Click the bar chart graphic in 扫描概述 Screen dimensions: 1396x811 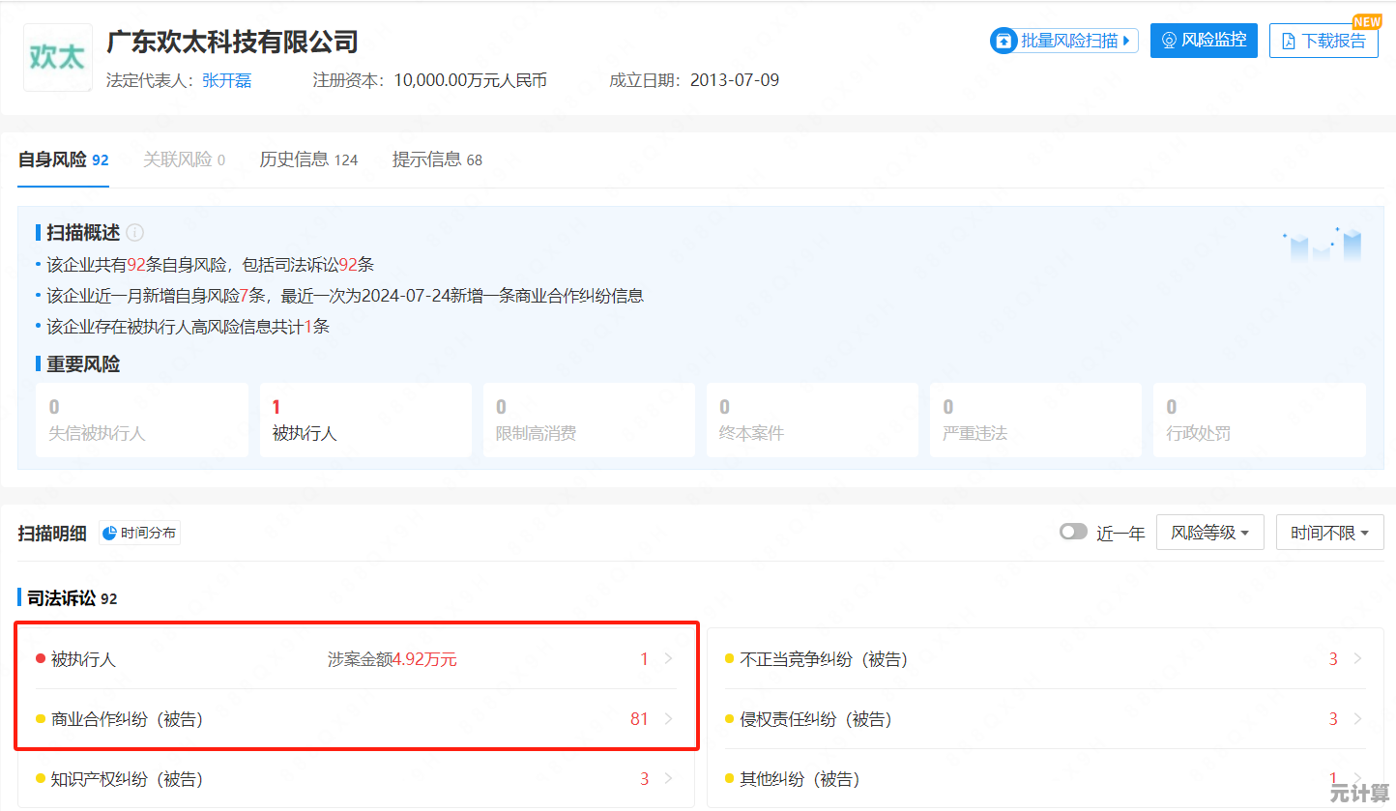click(1320, 246)
